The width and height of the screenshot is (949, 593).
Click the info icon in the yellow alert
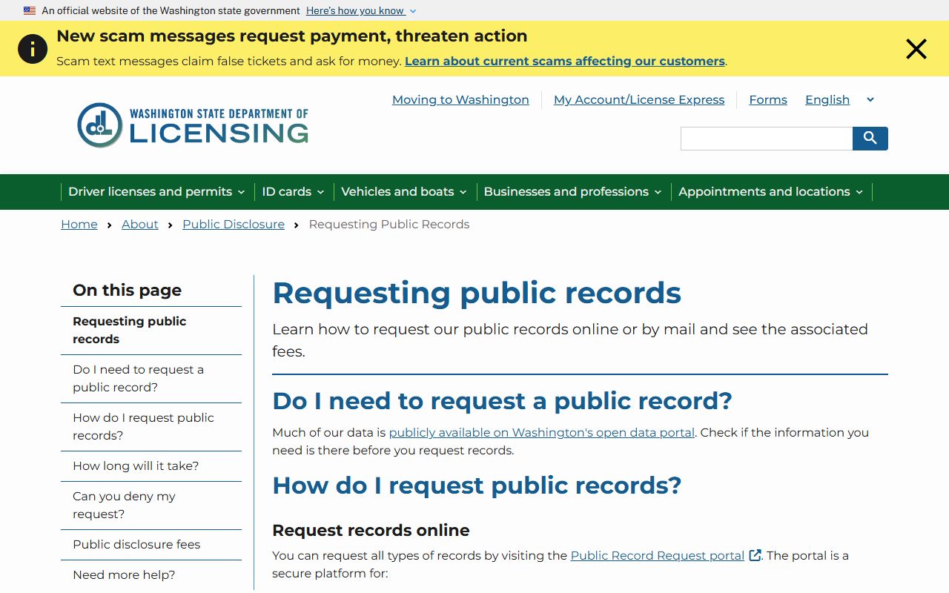[33, 49]
